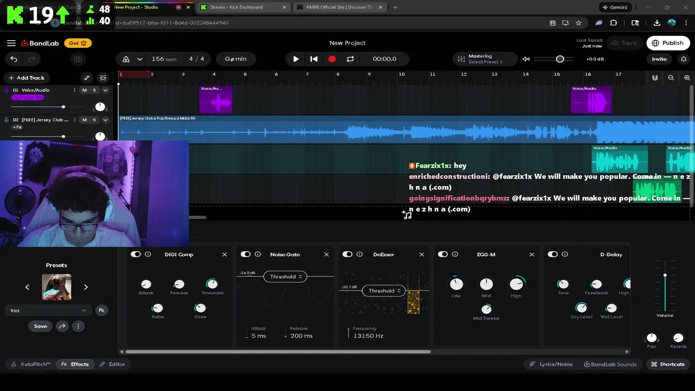Show Noise Gate info
Image resolution: width=695 pixels, height=391 pixels.
click(x=258, y=254)
